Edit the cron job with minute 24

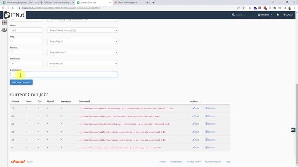coord(196,116)
